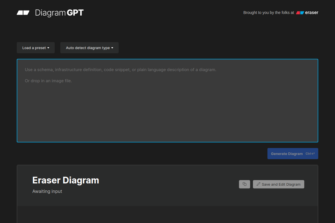Click the DiagramGPT title text

[x=59, y=13]
